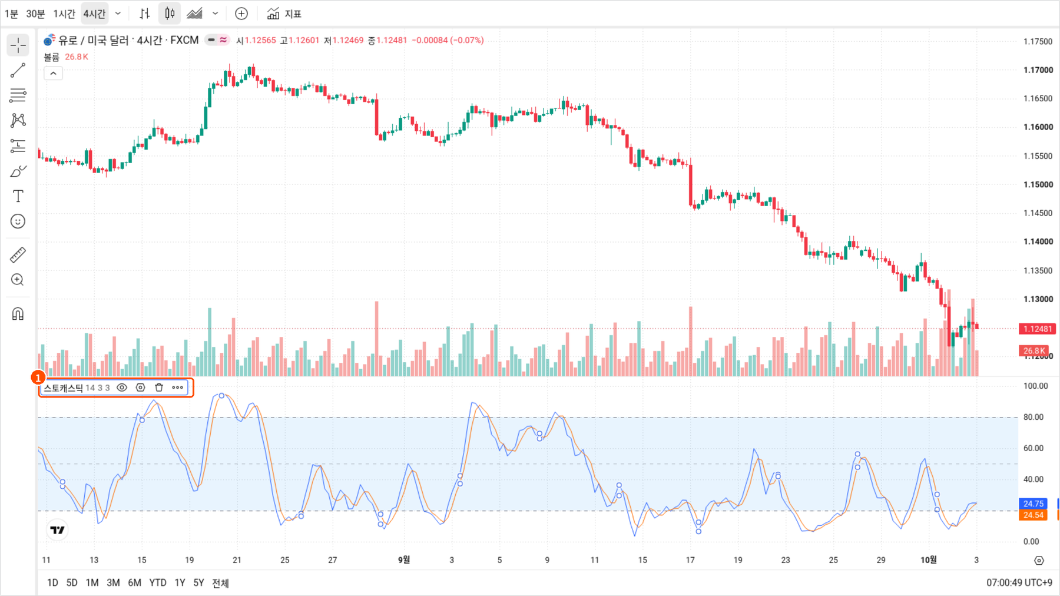Set date range to YTD

coord(158,582)
